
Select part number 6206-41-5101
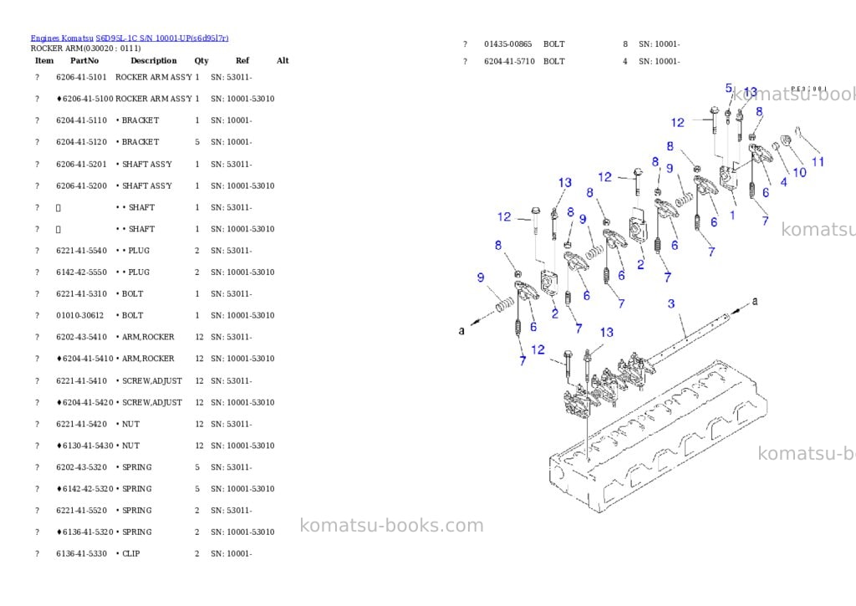81,77
